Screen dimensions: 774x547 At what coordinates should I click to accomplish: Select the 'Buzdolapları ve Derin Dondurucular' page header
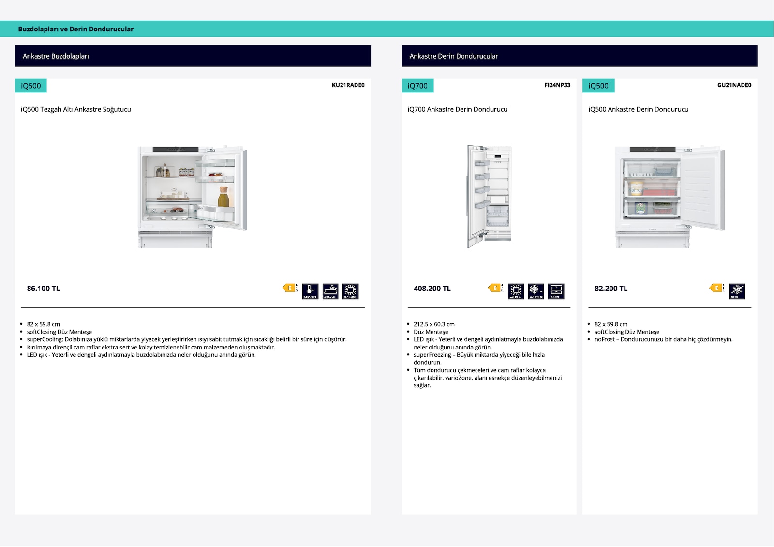[x=76, y=29]
